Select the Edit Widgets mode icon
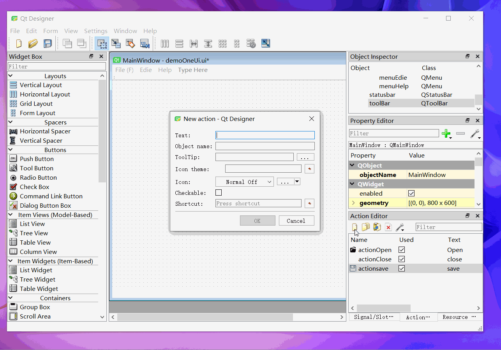The height and width of the screenshot is (350, 501). [102, 44]
